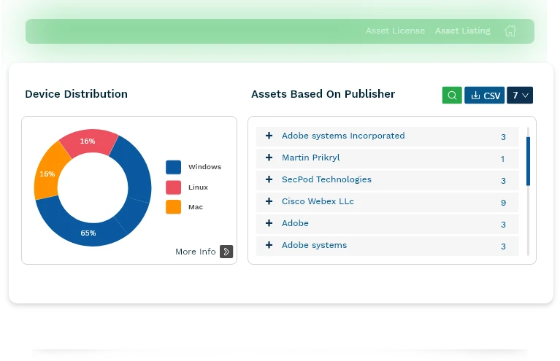Viewport: 560px width, 361px height.
Task: Click count 3 for SecPod Technologies
Action: 503,181
